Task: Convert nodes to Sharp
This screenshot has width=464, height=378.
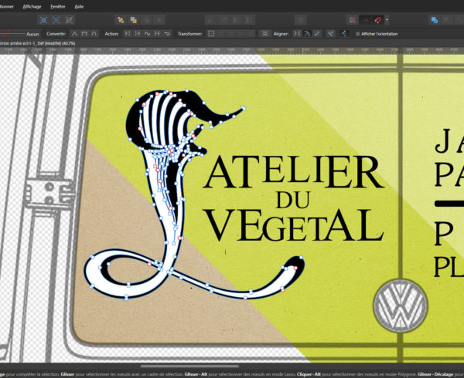Action: pos(74,34)
